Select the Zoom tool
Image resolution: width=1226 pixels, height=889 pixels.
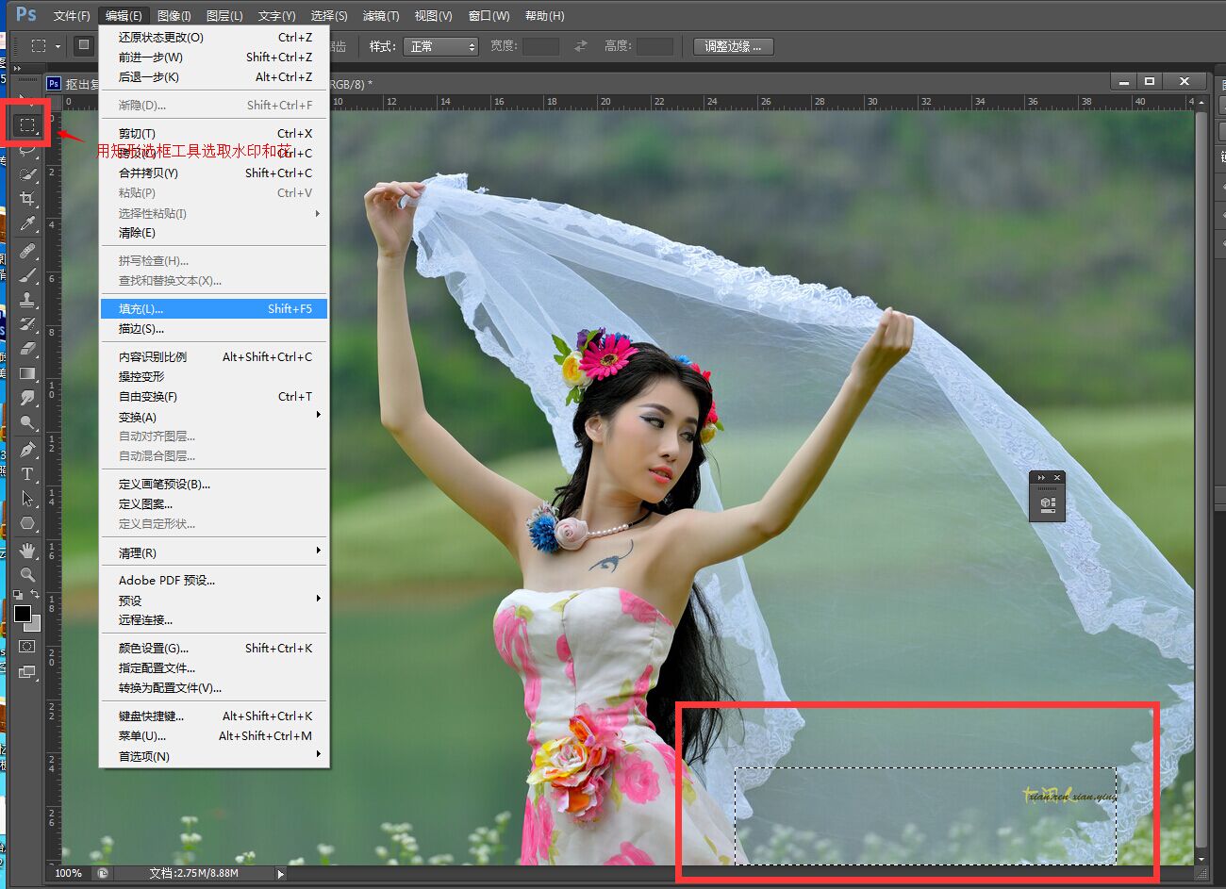point(28,573)
